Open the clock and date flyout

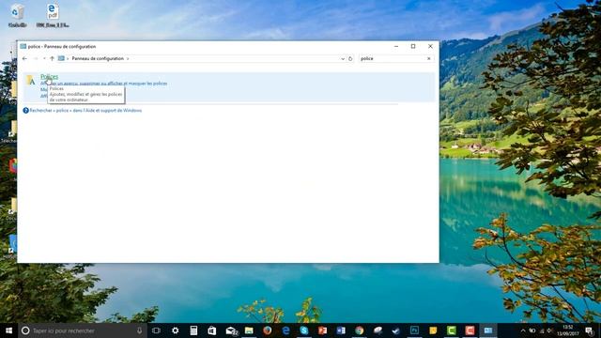568,330
